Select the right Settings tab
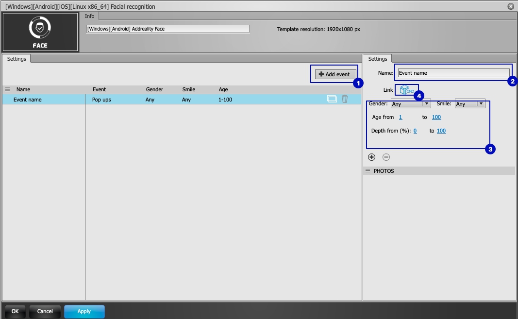The width and height of the screenshot is (518, 319). coord(378,59)
